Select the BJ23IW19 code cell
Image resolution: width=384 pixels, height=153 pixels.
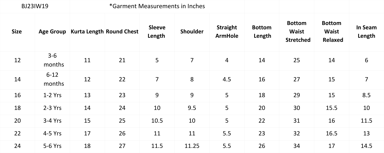point(35,6)
